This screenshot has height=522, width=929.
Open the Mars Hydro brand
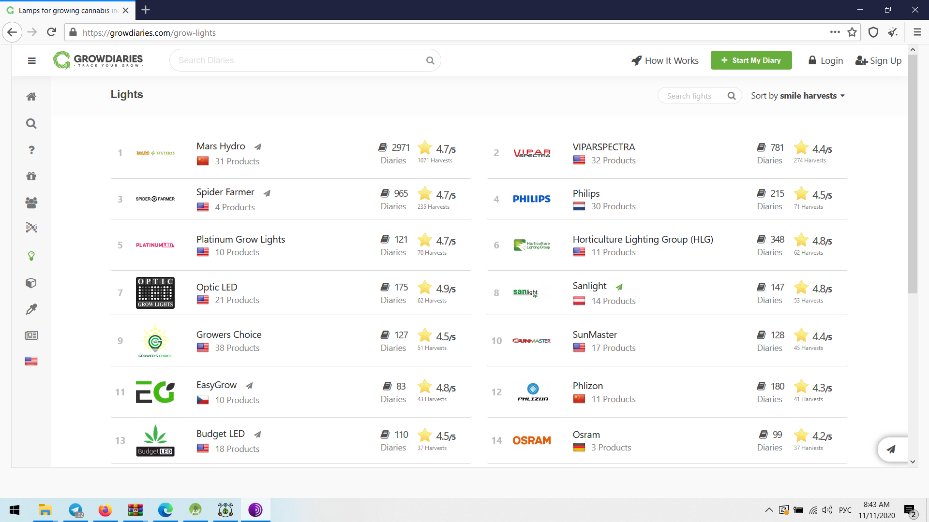pos(221,146)
